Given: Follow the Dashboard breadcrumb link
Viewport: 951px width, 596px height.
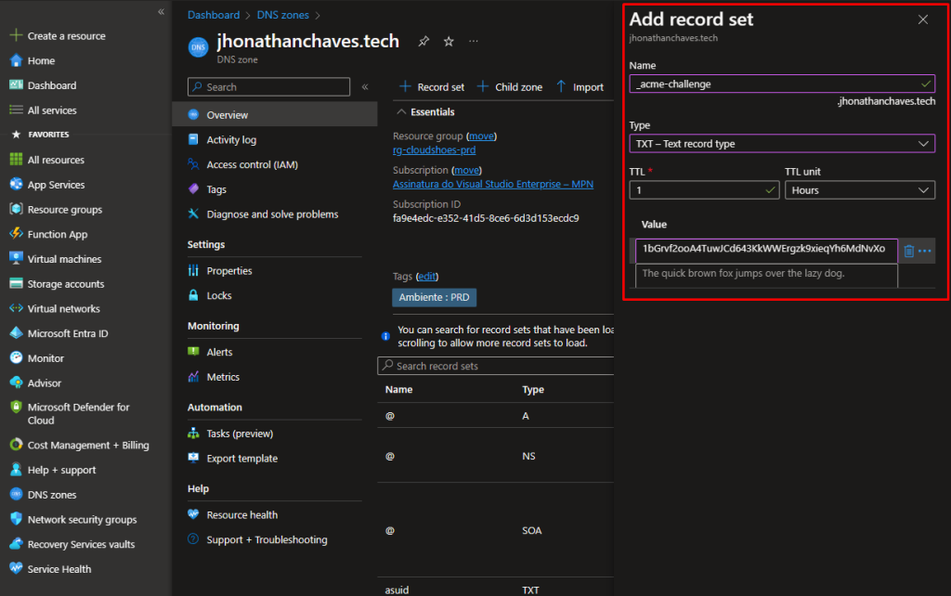Looking at the screenshot, I should (214, 15).
